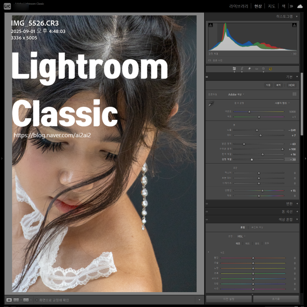Collapse the Basic (기본) panel triangle

pos(297,77)
